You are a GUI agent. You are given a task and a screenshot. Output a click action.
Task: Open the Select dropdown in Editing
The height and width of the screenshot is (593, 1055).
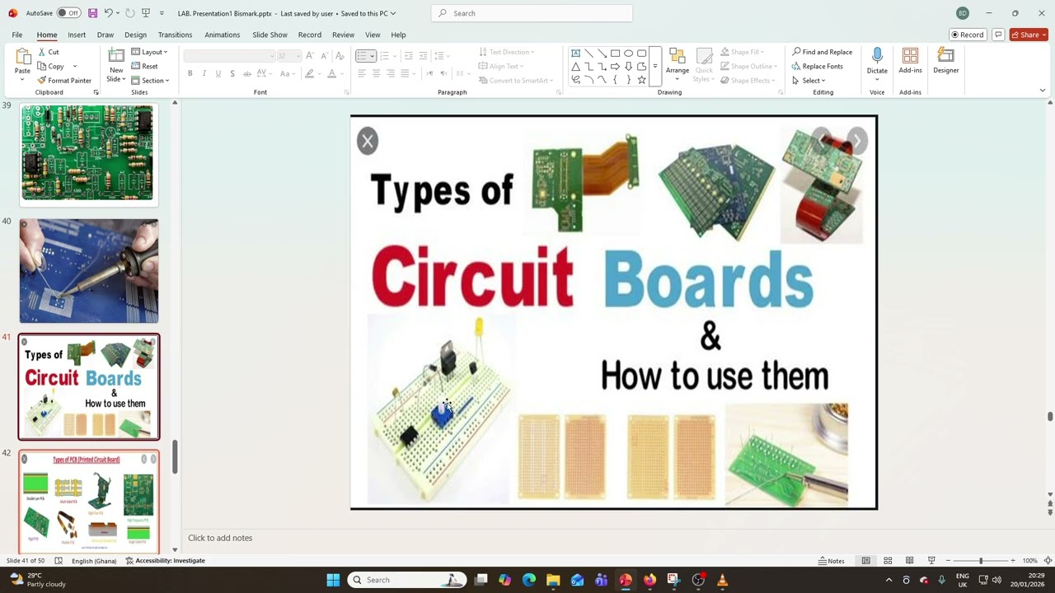click(x=809, y=80)
